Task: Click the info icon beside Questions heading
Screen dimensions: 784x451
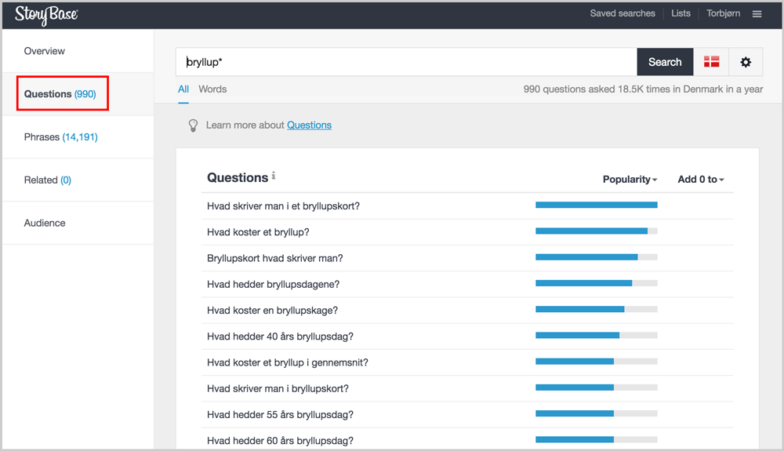Action: pos(274,176)
